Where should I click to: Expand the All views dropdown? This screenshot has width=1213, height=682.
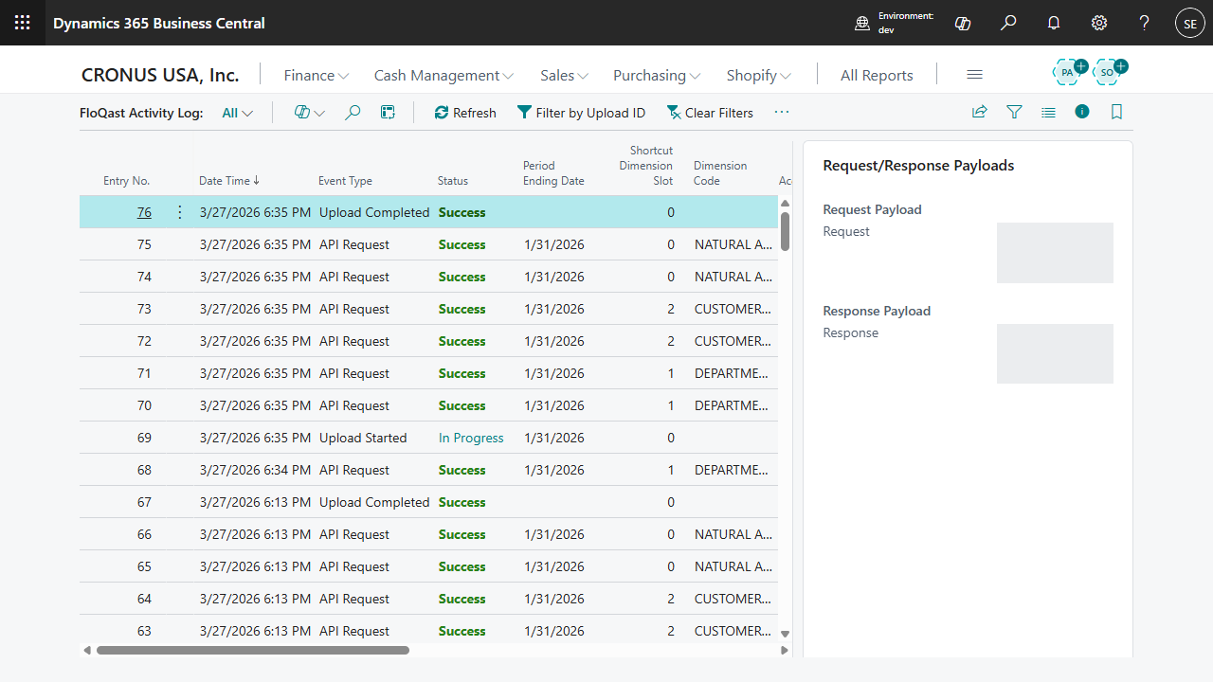pyautogui.click(x=238, y=113)
